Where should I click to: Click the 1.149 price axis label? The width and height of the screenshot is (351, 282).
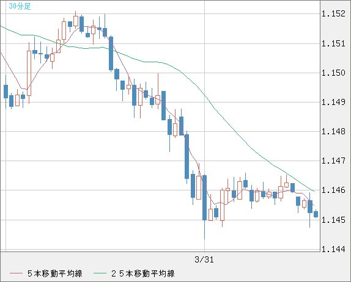333,102
